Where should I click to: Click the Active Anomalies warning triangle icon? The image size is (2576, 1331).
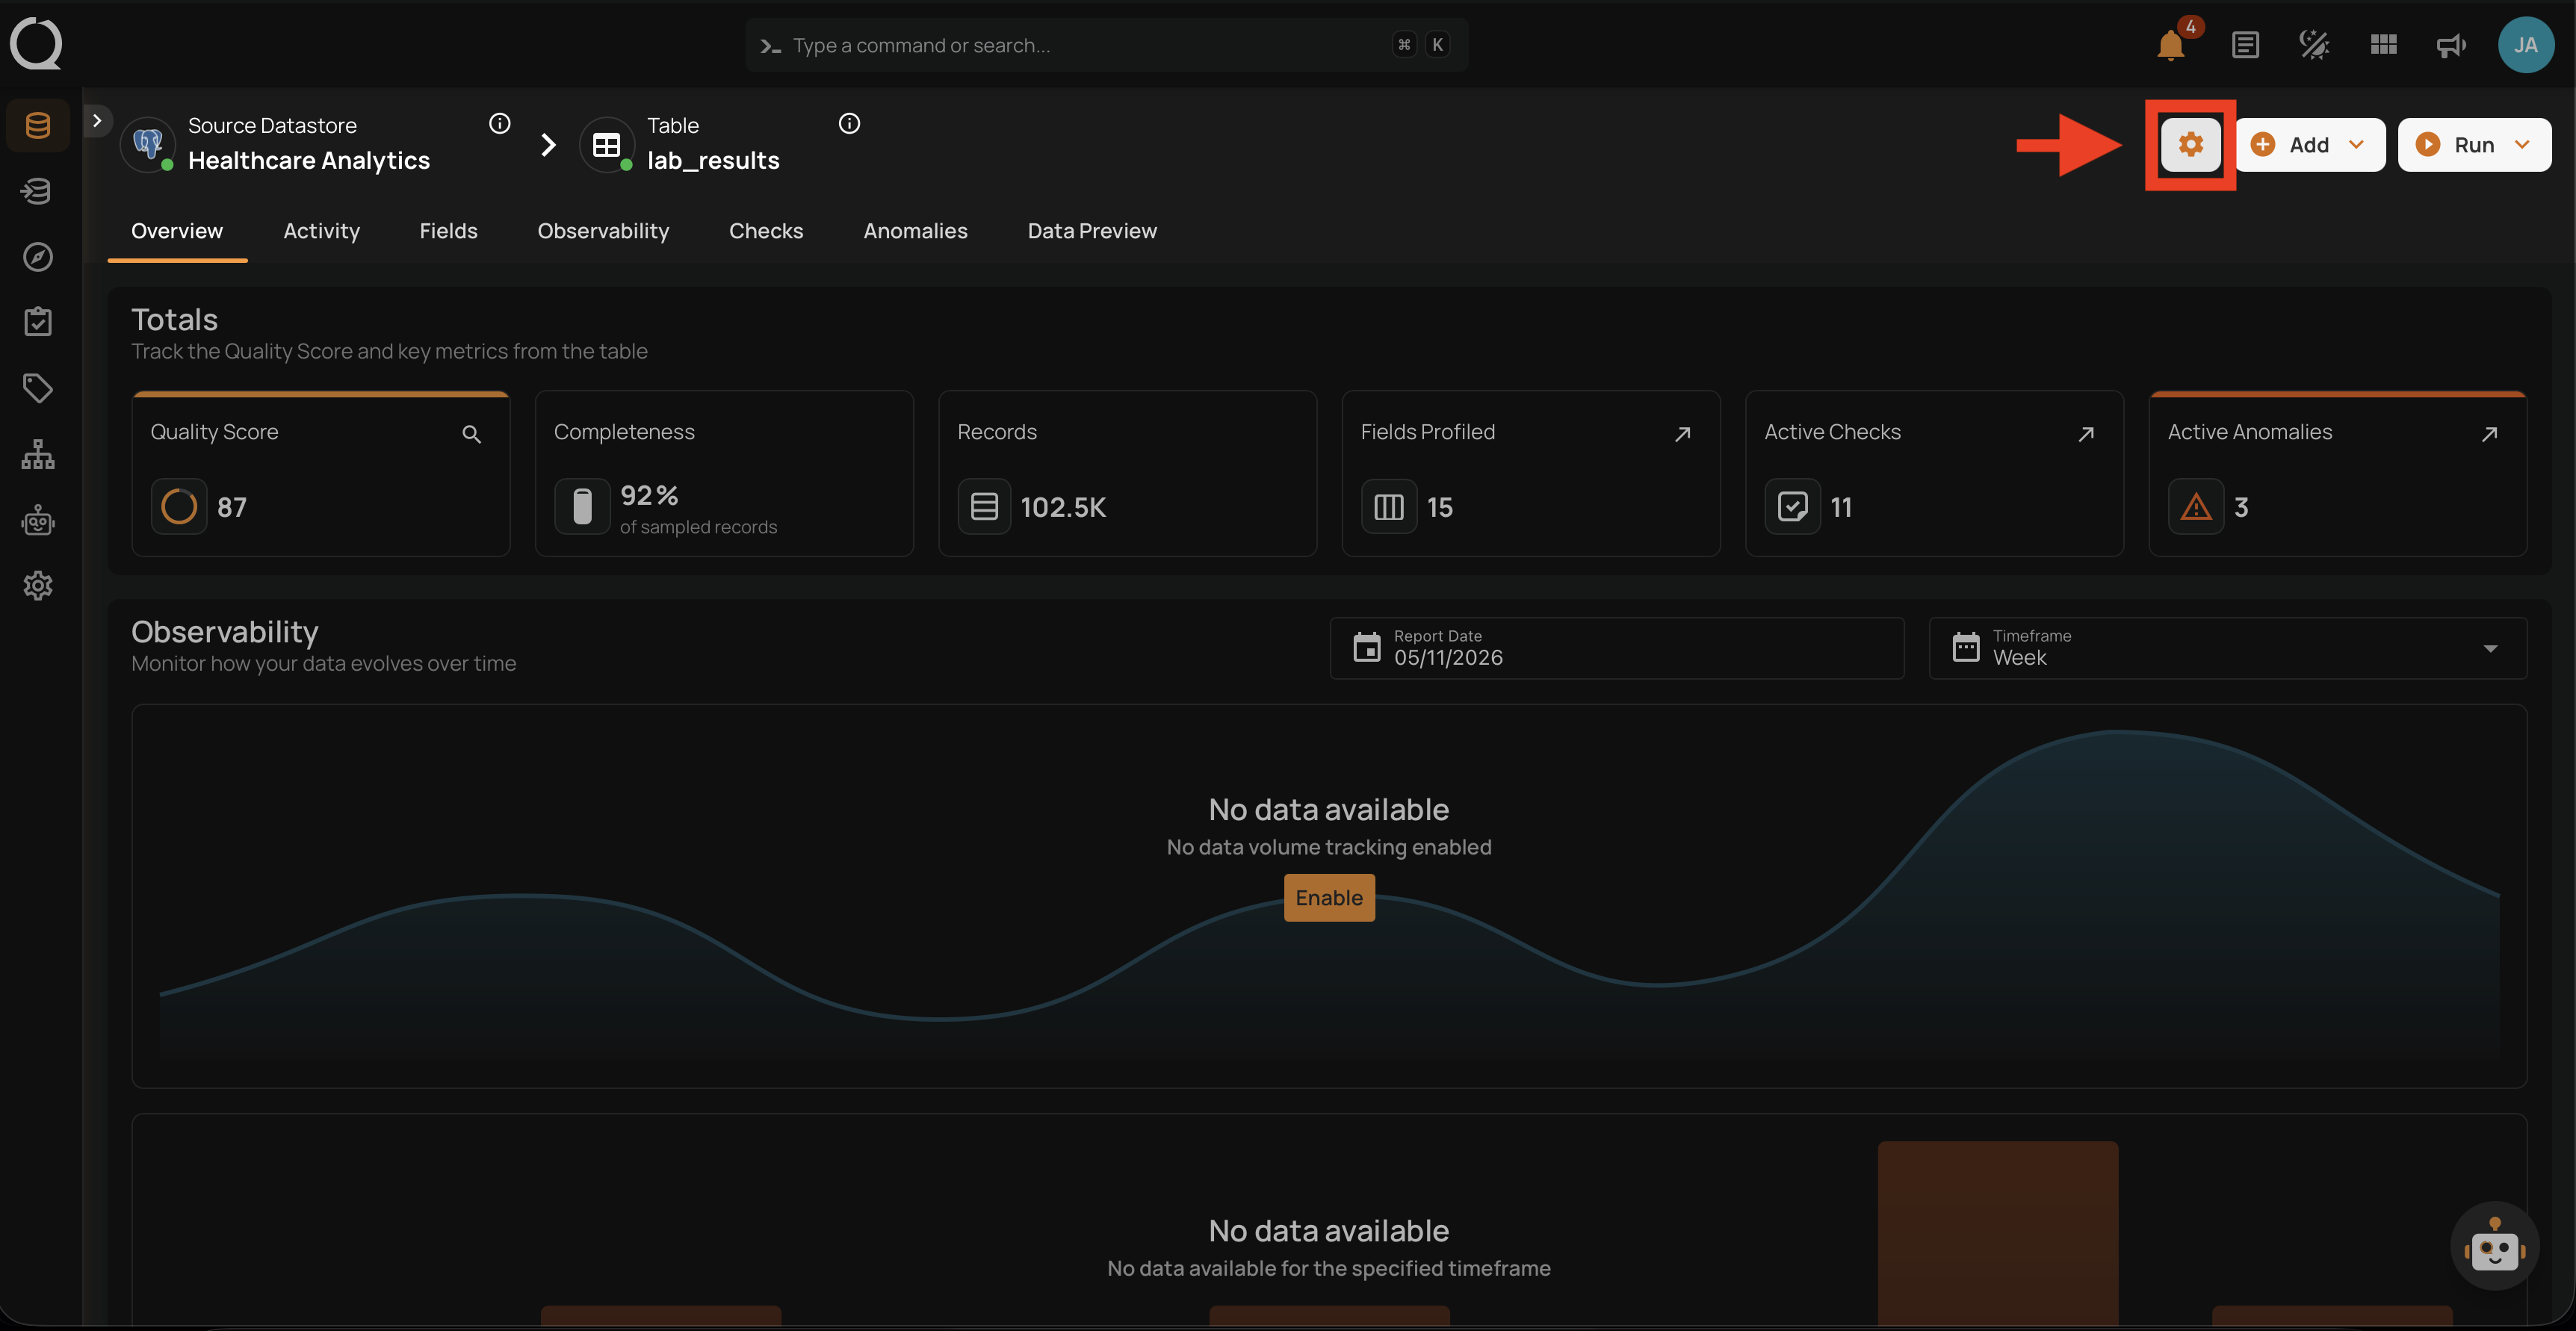[x=2195, y=507]
